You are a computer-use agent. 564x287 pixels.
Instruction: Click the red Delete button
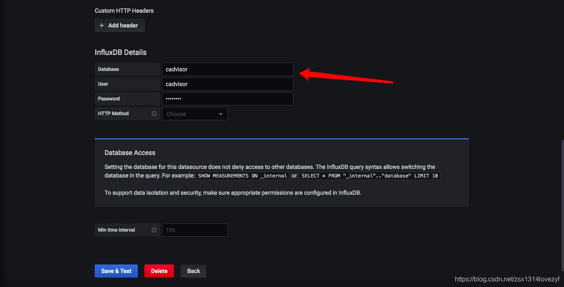(x=159, y=271)
